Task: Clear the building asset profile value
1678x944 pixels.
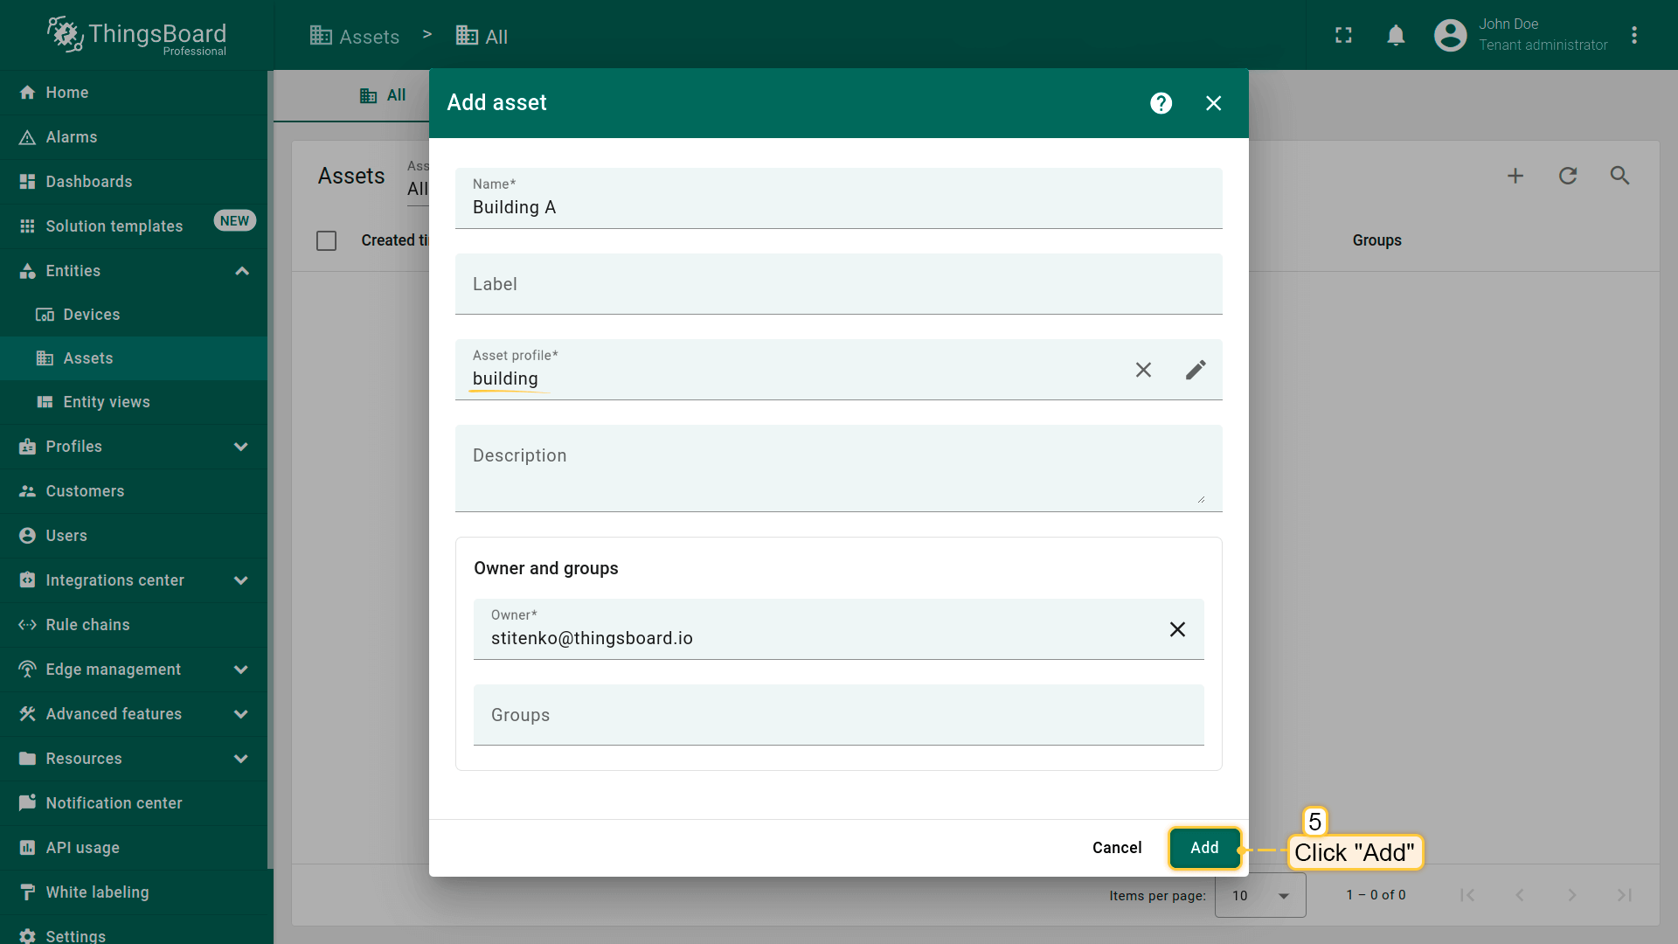Action: [1143, 370]
